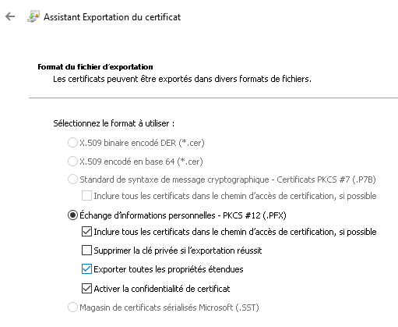This screenshot has height=327, width=398.
Task: Uncheck Inclure tous les certificats under PFX
Action: click(x=86, y=232)
